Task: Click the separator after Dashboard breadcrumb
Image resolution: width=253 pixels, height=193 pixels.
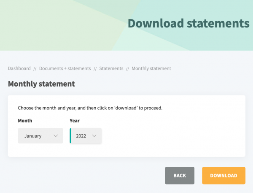Action: point(35,68)
